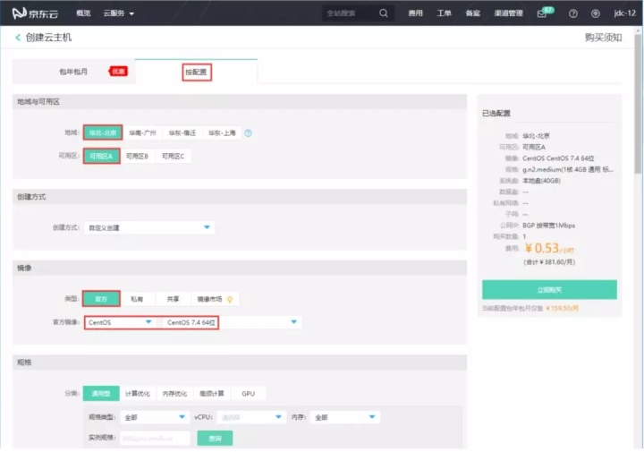
Task: Switch to the 包年包月 billing tab
Action: coord(73,72)
